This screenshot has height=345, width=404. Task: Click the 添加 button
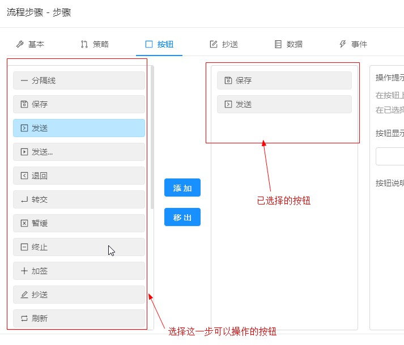182,188
